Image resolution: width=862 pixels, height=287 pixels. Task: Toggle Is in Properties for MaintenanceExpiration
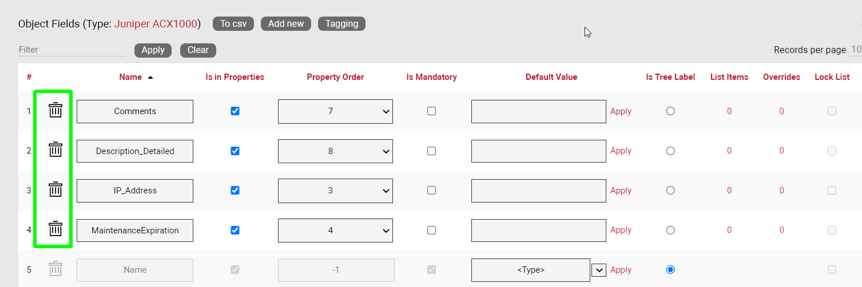[x=235, y=230]
